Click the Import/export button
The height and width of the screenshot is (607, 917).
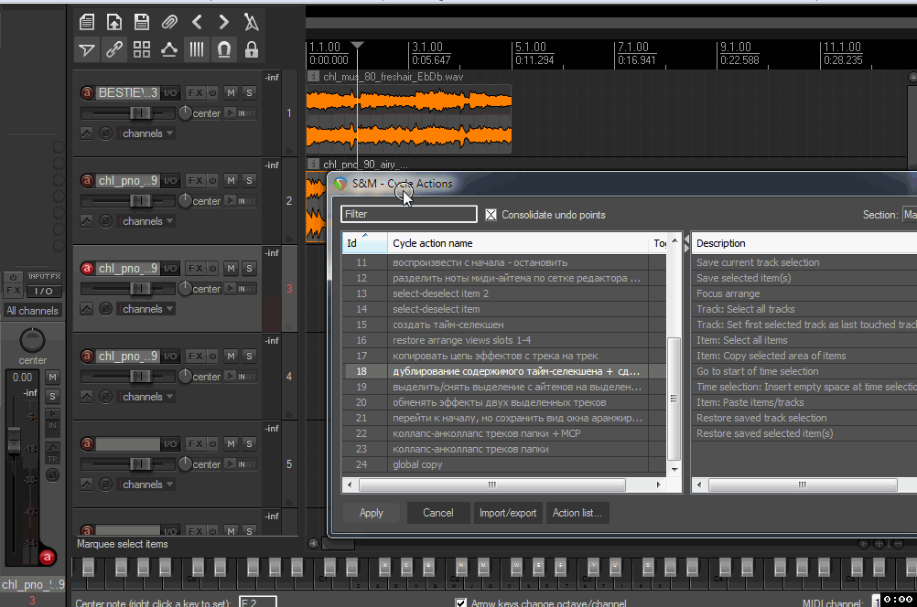click(508, 513)
